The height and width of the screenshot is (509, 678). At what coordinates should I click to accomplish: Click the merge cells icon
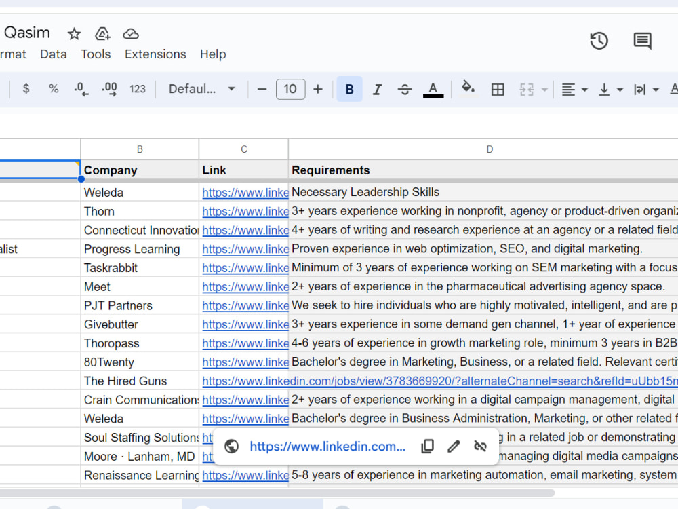pos(526,89)
